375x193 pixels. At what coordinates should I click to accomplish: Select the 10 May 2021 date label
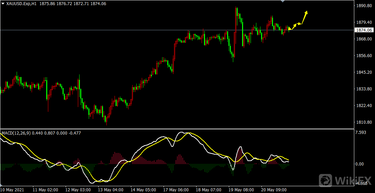pyautogui.click(x=12, y=190)
